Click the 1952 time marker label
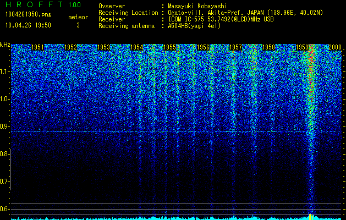Image resolution: width=346 pixels, height=220 pixels. (70, 47)
